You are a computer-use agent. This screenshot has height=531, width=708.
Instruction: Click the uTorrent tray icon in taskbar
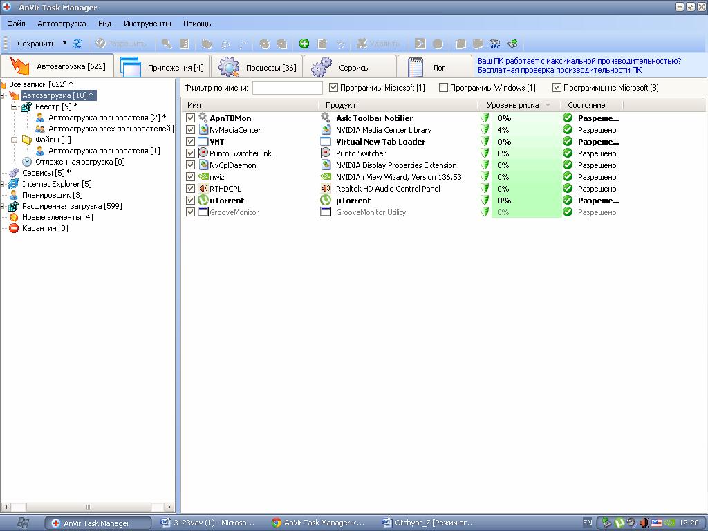coord(620,523)
